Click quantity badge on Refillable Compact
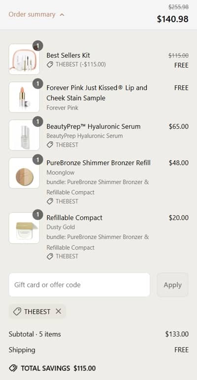This screenshot has width=197, height=380. tap(37, 215)
